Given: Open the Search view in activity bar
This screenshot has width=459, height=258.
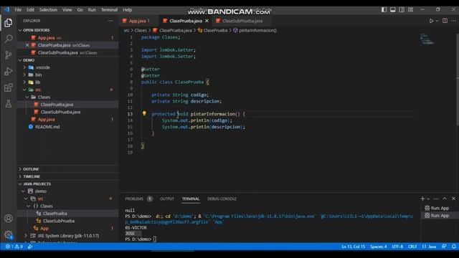Looking at the screenshot, I should 8,39.
